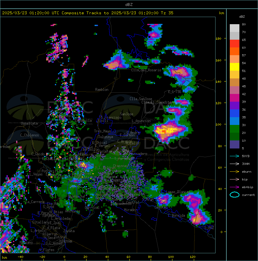Pick the red 60-65 dBZ legend swatch
This screenshot has width=258, height=261.
point(234,44)
